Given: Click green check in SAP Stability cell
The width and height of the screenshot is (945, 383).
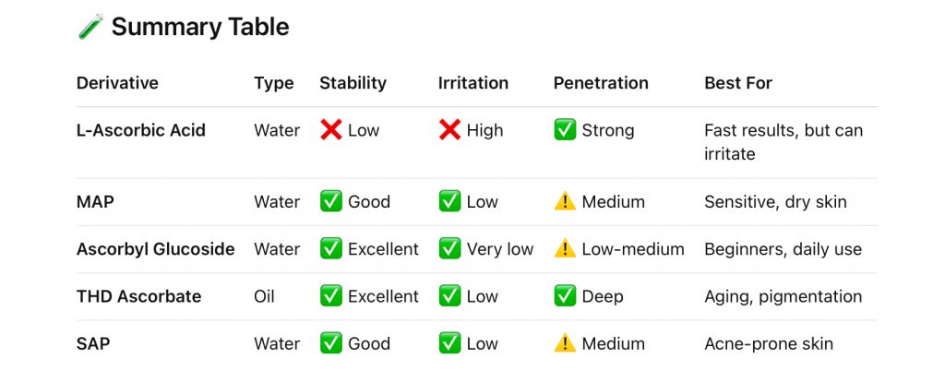Looking at the screenshot, I should 331,344.
